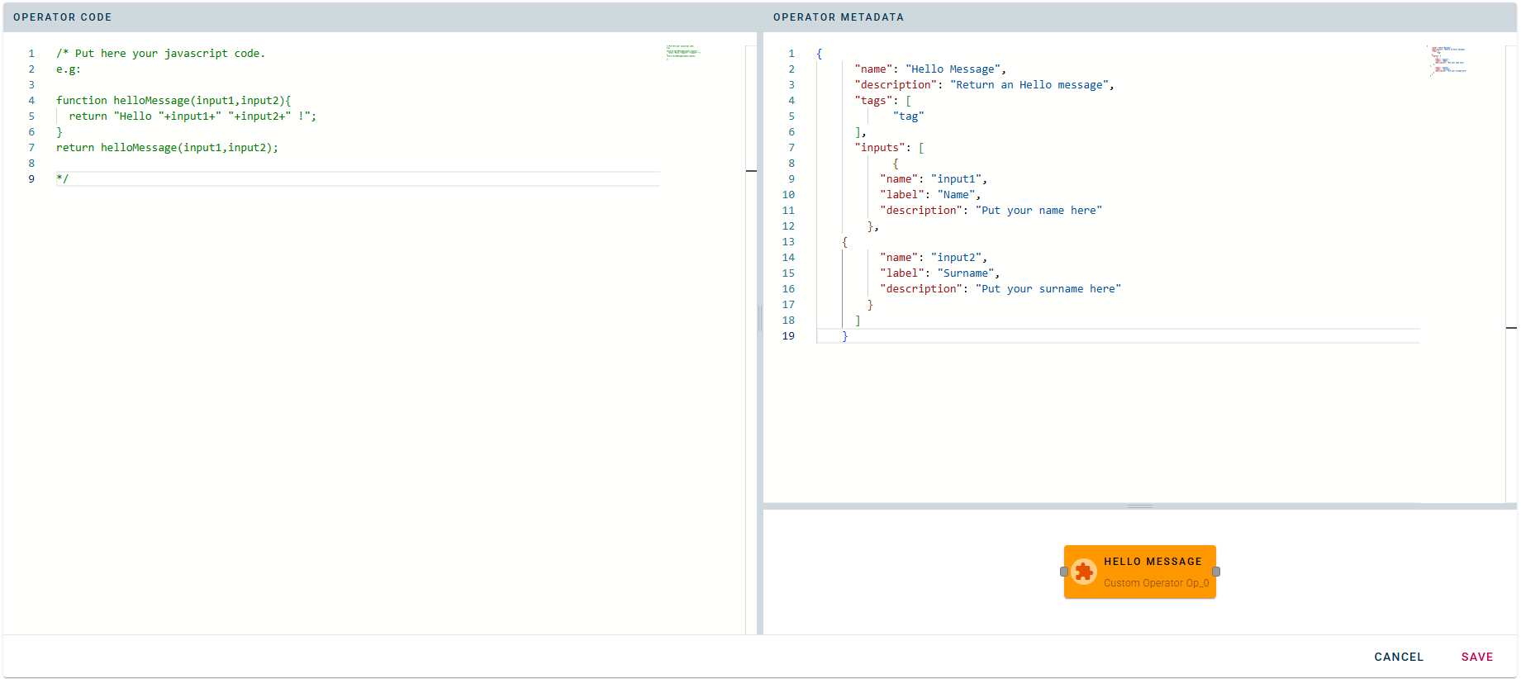Click line number 7 in the code editor gutter
1521x679 pixels.
(x=31, y=148)
